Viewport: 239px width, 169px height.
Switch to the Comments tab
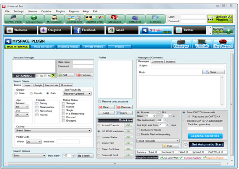point(157,61)
